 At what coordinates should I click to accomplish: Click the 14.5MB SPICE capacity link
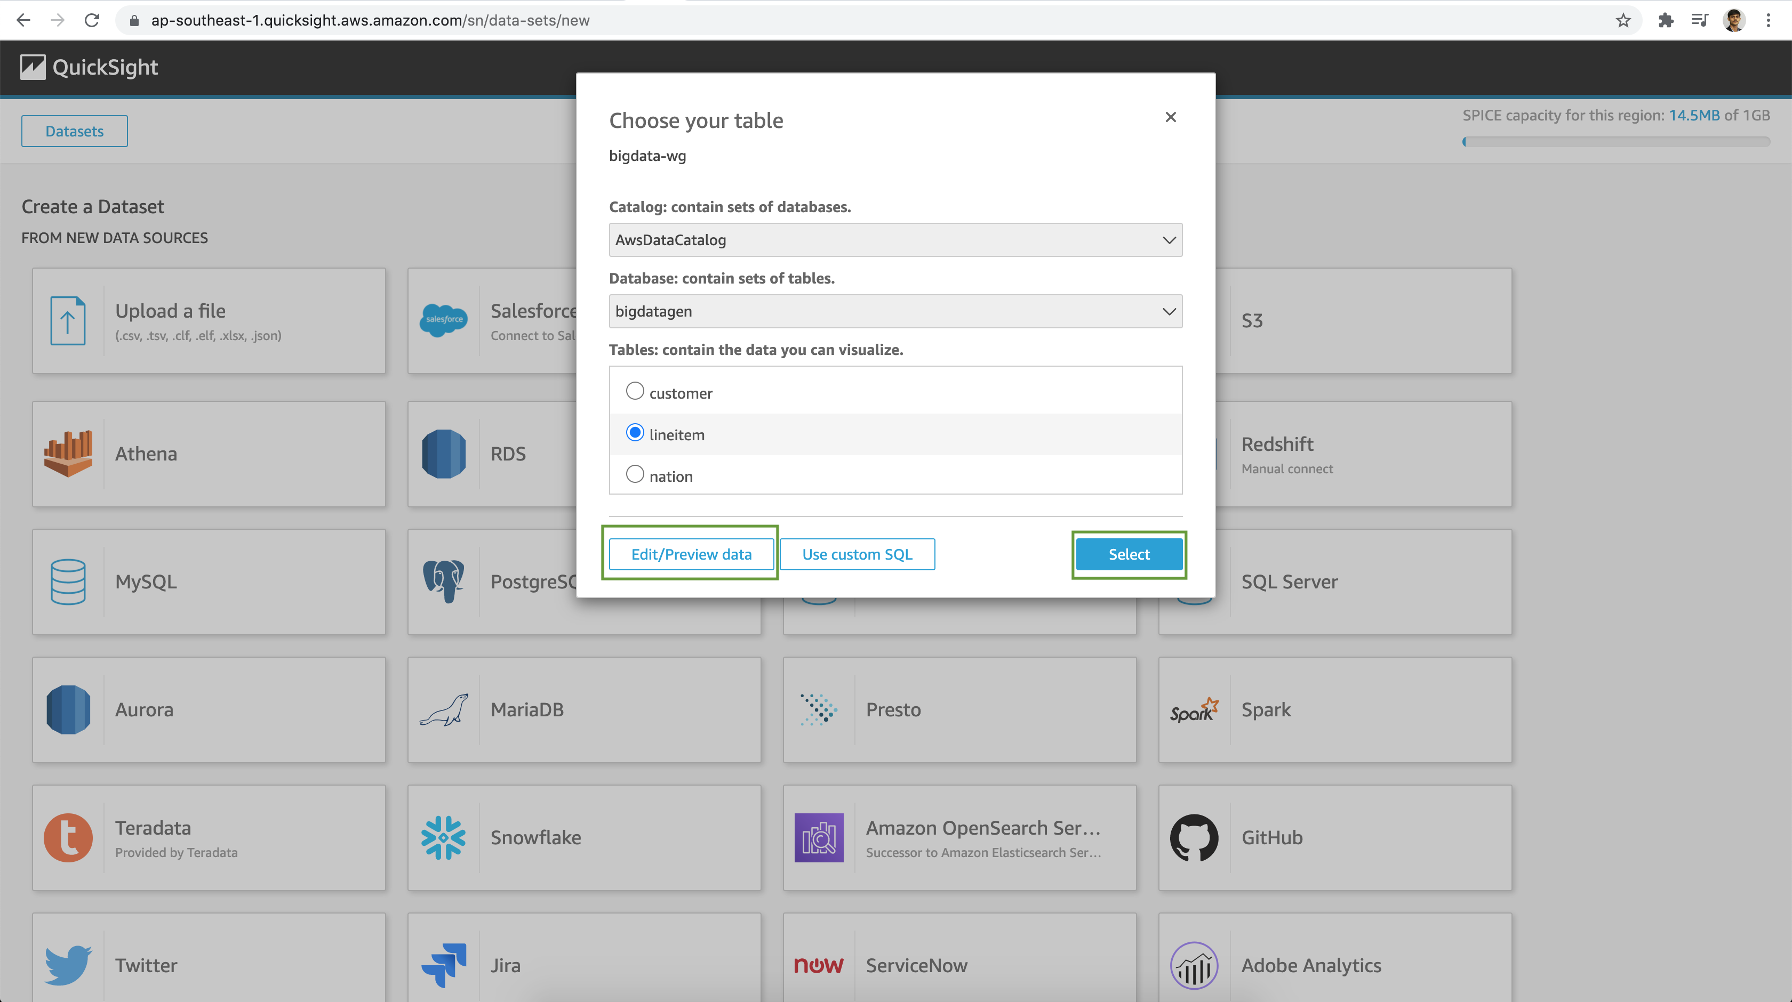pyautogui.click(x=1694, y=116)
